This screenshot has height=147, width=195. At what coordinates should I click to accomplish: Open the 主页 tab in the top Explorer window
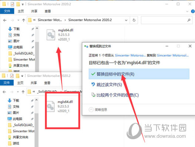pyautogui.click(x=21, y=11)
